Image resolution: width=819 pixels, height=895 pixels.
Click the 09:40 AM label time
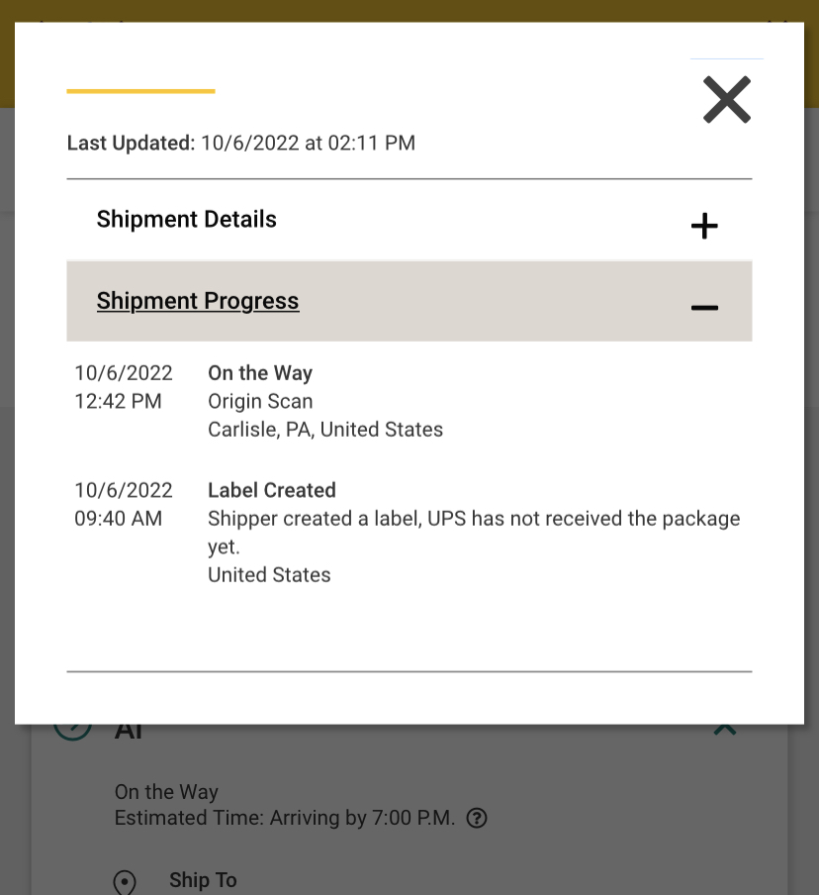point(118,518)
